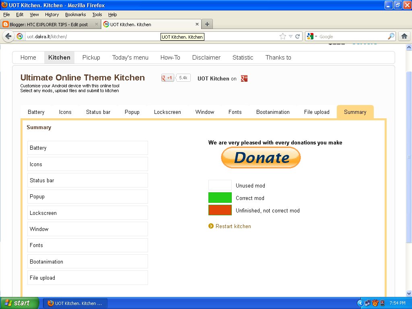The image size is (412, 309).
Task: Open the Disclaimer page
Action: tap(206, 58)
